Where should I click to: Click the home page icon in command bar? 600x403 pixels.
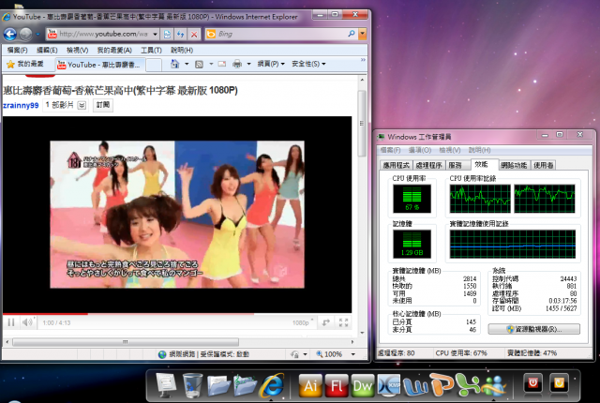pyautogui.click(x=175, y=64)
